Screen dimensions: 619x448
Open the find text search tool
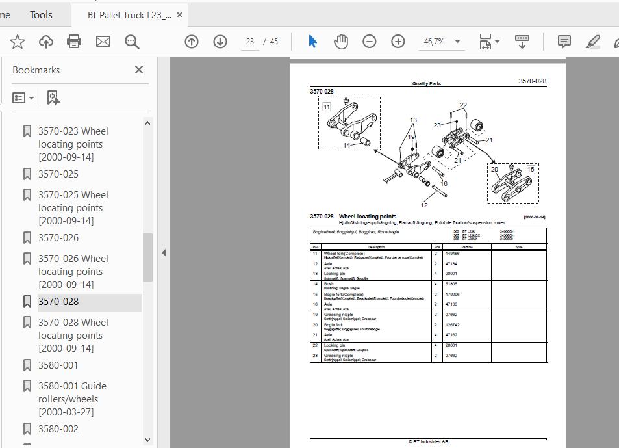pos(132,42)
